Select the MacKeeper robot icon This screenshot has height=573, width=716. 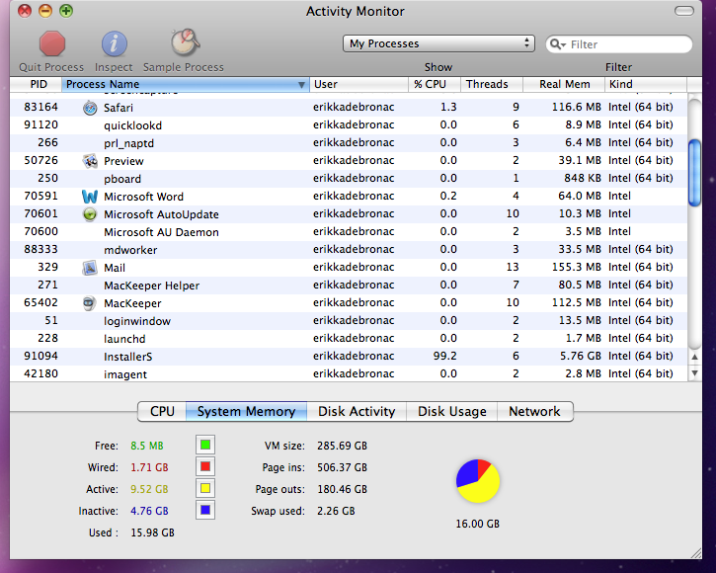click(90, 303)
